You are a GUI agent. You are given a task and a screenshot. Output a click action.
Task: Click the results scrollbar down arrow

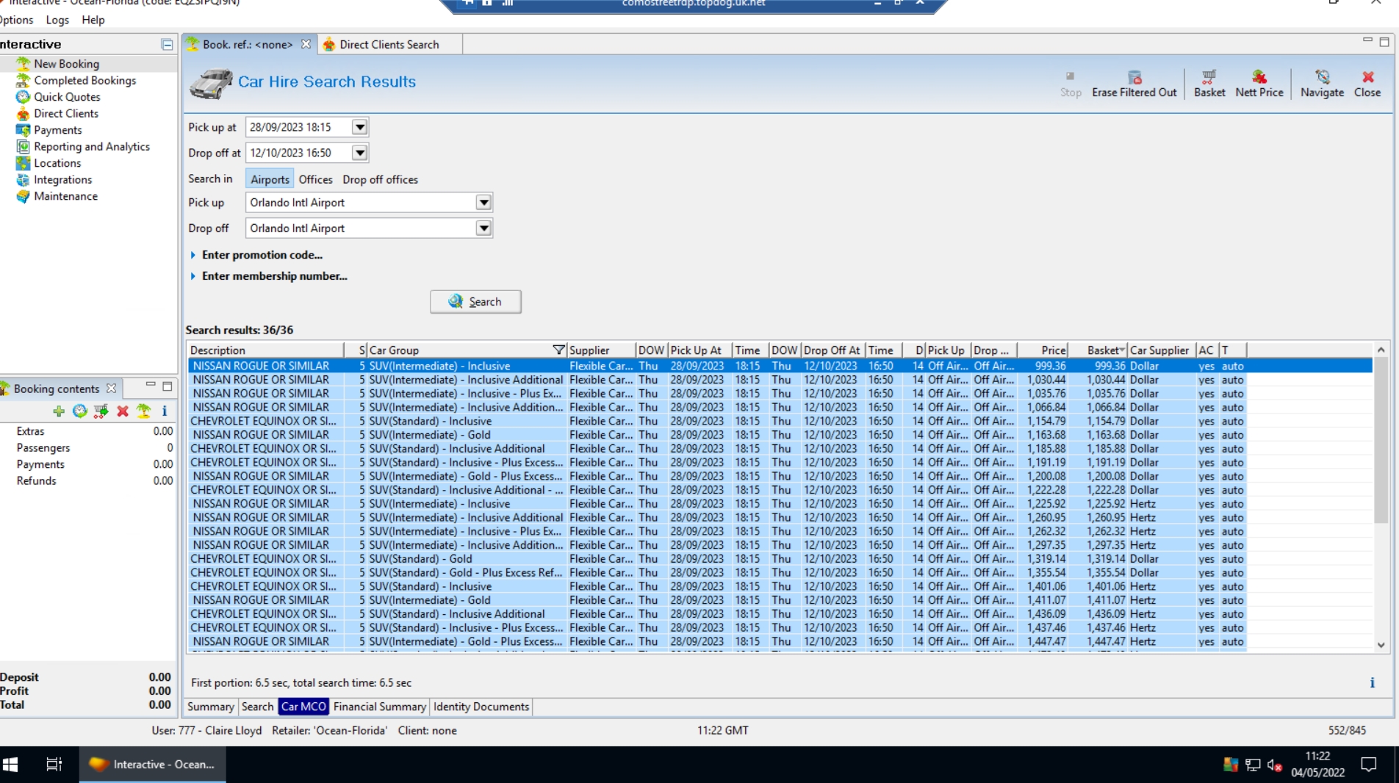pyautogui.click(x=1381, y=645)
